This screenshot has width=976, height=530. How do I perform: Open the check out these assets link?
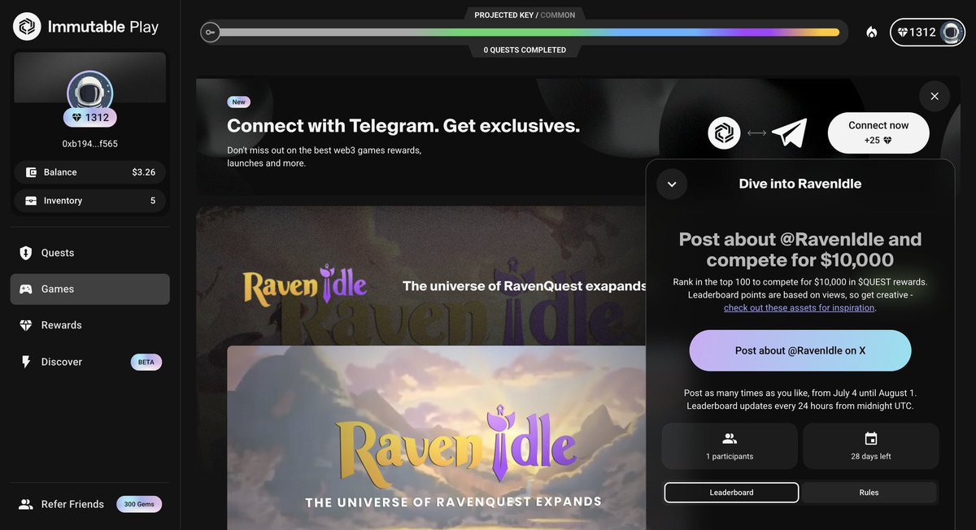coord(800,308)
